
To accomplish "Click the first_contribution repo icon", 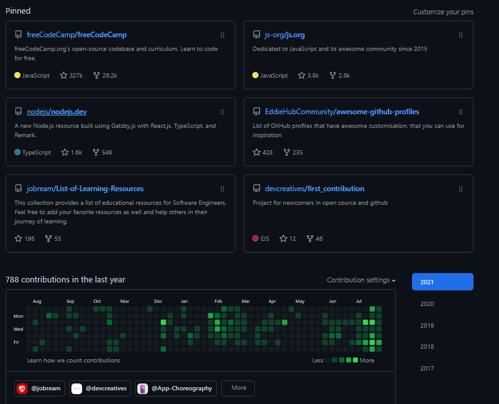I will (x=257, y=189).
